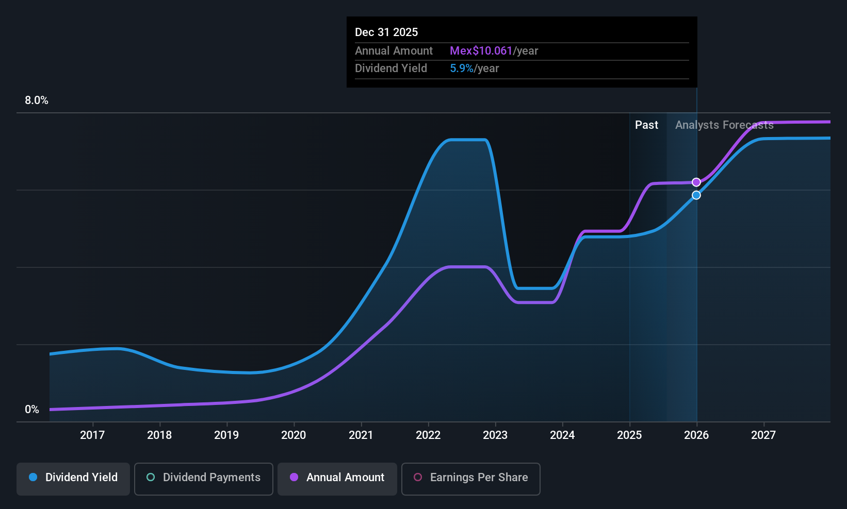Click the 2025 x-axis label
Image resolution: width=847 pixels, height=509 pixels.
[x=629, y=435]
